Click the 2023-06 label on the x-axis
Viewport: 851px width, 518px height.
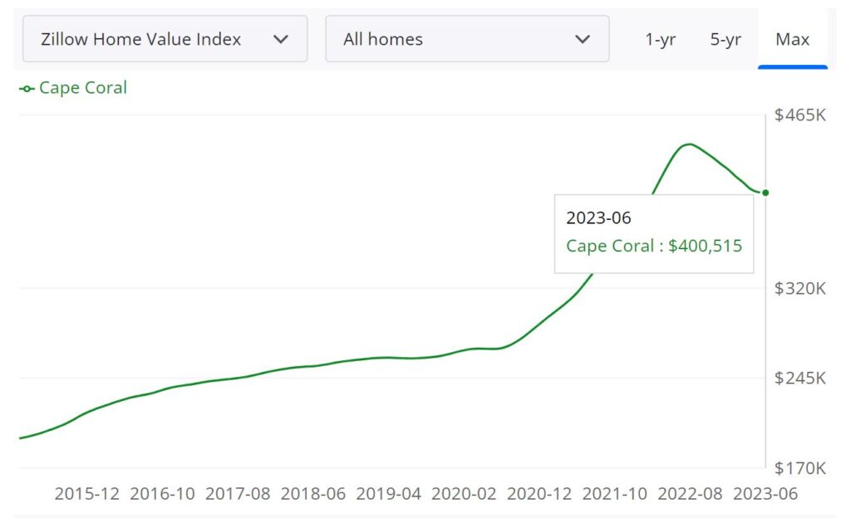[x=767, y=494]
